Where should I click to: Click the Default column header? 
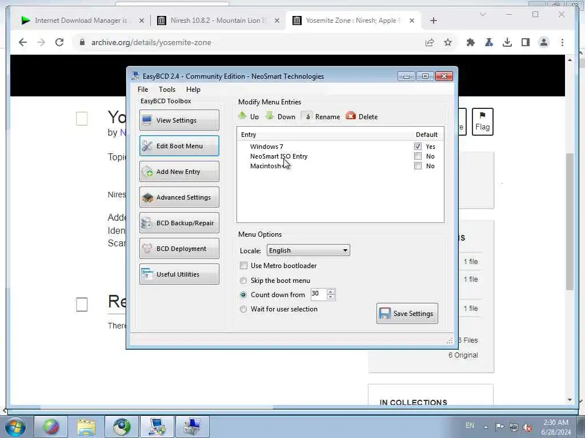(426, 135)
